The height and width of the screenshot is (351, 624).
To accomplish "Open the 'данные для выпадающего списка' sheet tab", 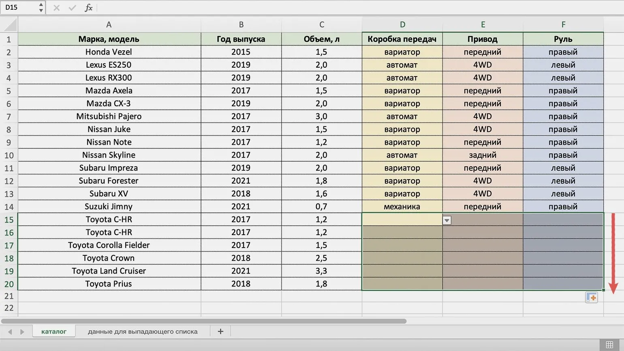I will point(143,332).
